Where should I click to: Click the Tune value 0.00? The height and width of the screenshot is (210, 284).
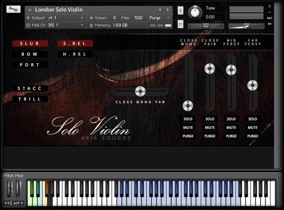click(210, 17)
